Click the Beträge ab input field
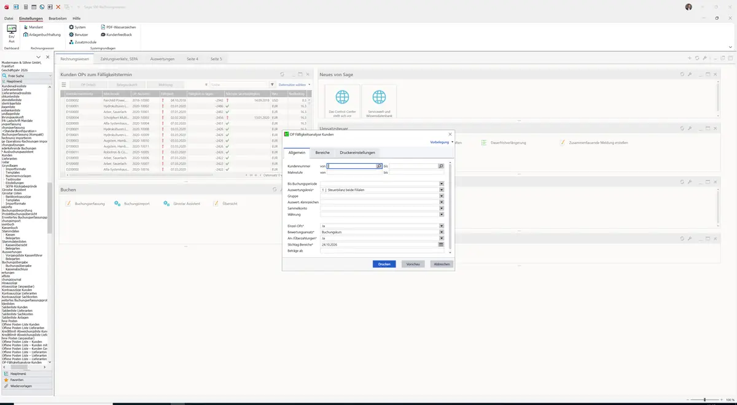 click(382, 250)
